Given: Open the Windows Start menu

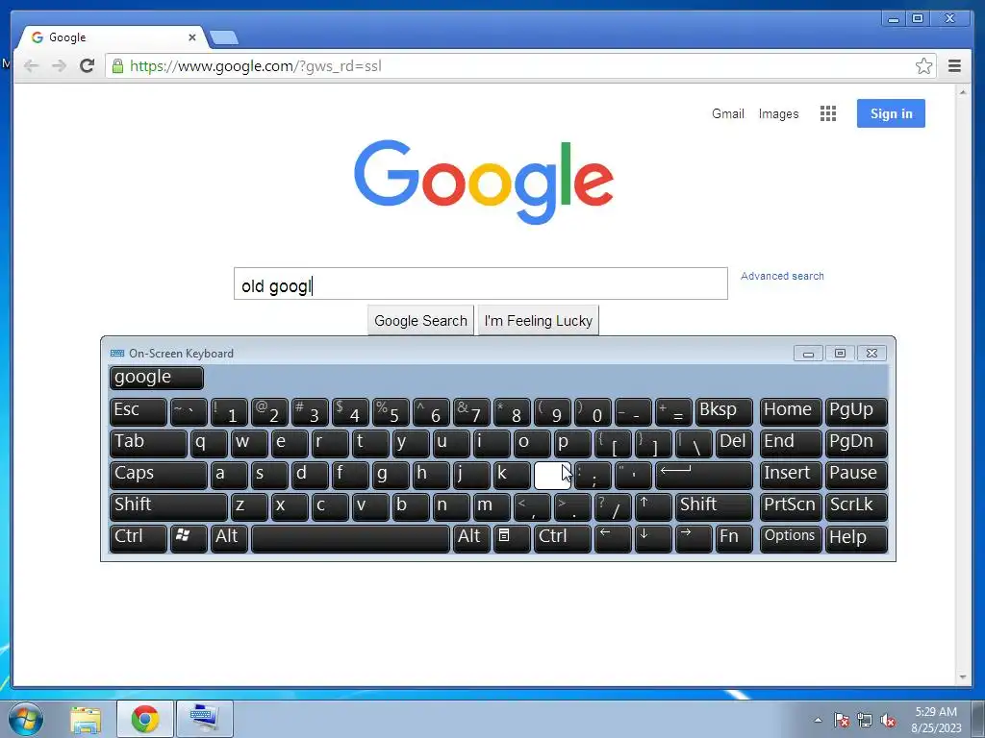Looking at the screenshot, I should (x=26, y=719).
